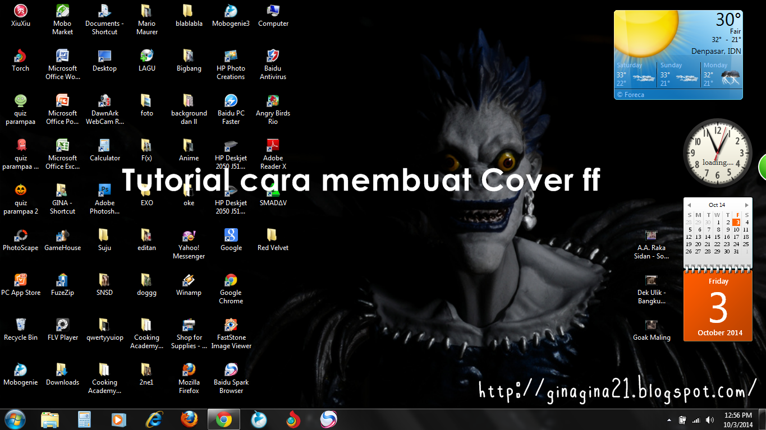This screenshot has width=766, height=430.
Task: Click the Google Chrome desktop shortcut
Action: pyautogui.click(x=231, y=288)
